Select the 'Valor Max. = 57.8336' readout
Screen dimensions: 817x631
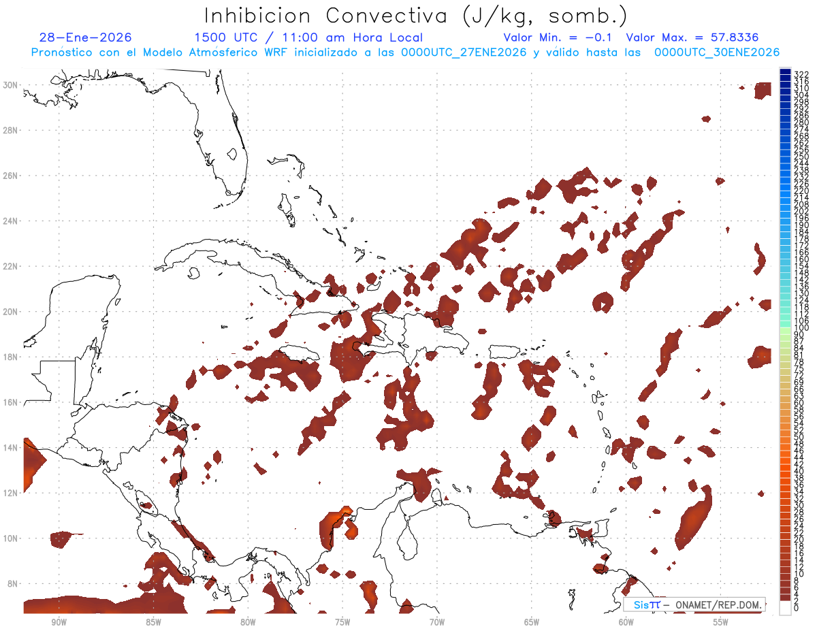[x=692, y=38]
